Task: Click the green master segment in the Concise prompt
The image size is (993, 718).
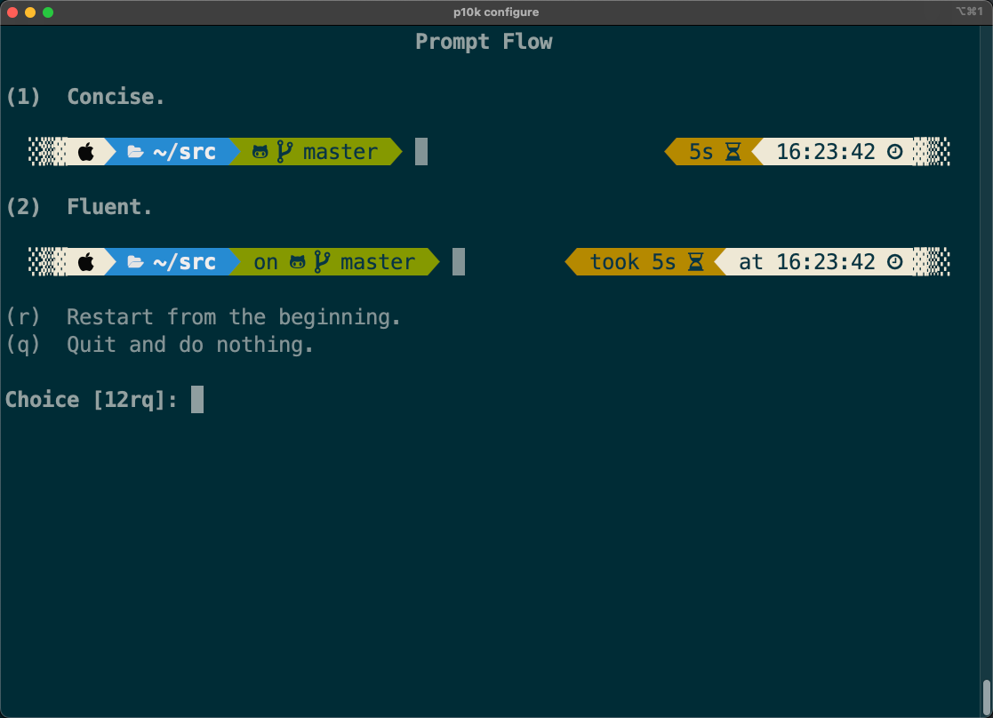Action: click(340, 152)
